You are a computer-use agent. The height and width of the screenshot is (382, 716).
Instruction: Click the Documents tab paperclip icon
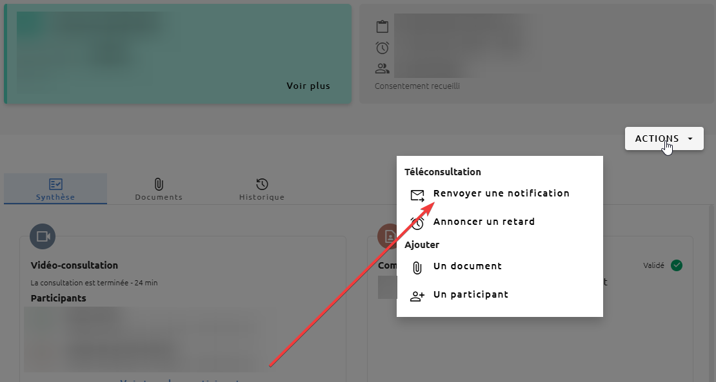point(159,184)
